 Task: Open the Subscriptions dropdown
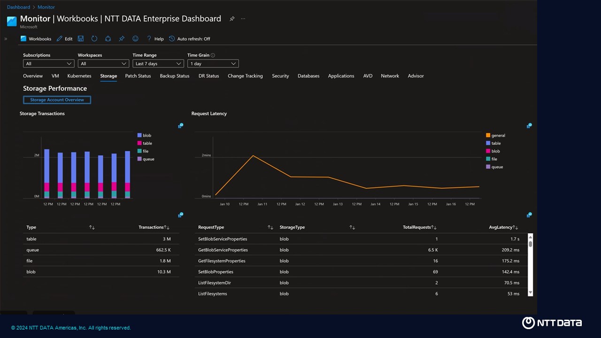(48, 64)
